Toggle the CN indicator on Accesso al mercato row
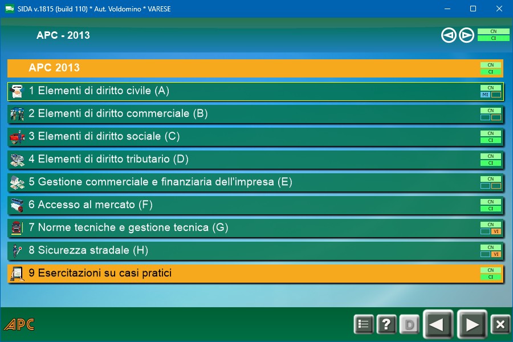 (x=490, y=202)
